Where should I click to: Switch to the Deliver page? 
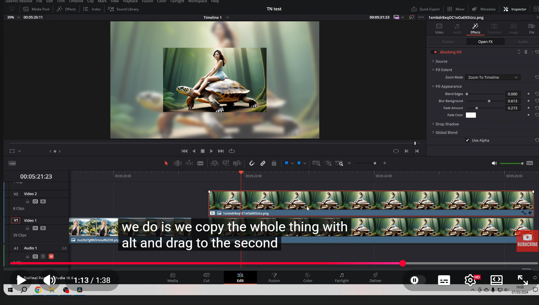point(375,277)
